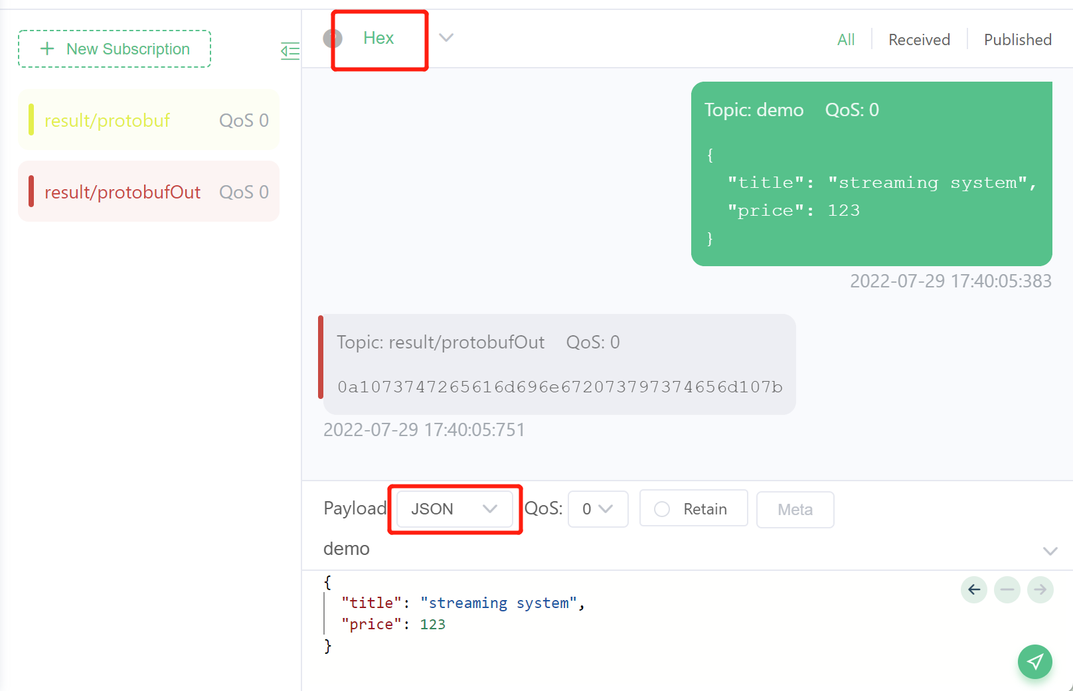This screenshot has width=1073, height=691.
Task: Click 'Topic: demo' header in green bubble
Action: [x=754, y=110]
